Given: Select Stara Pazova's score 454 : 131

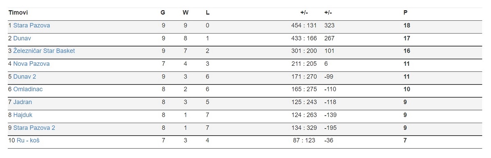Looking at the screenshot, I should (304, 25).
